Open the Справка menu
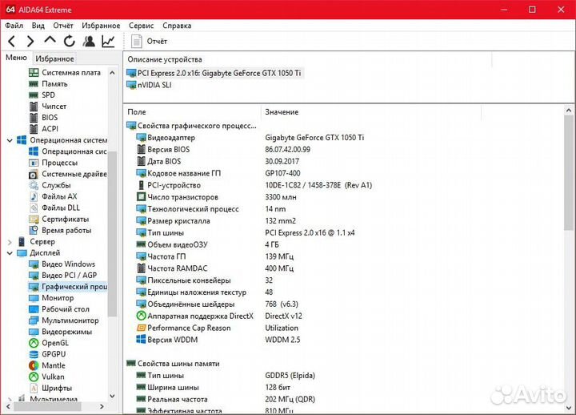 [x=177, y=26]
